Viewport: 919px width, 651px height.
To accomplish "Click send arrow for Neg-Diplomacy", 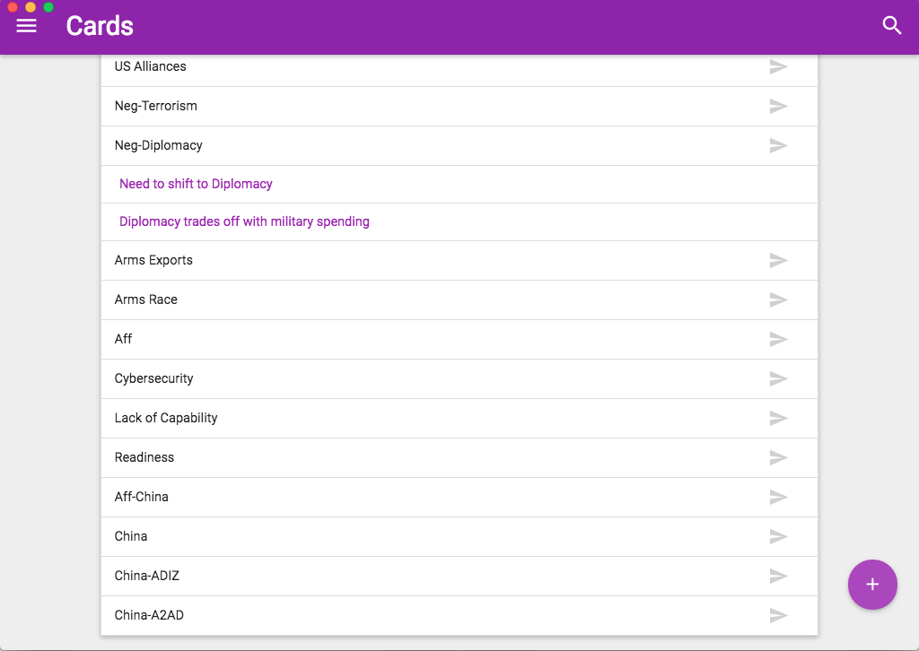I will (x=778, y=145).
